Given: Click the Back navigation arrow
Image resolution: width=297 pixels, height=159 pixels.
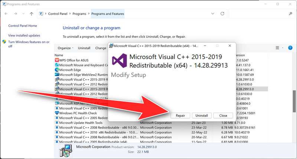Looking at the screenshot, I should coord(6,14).
